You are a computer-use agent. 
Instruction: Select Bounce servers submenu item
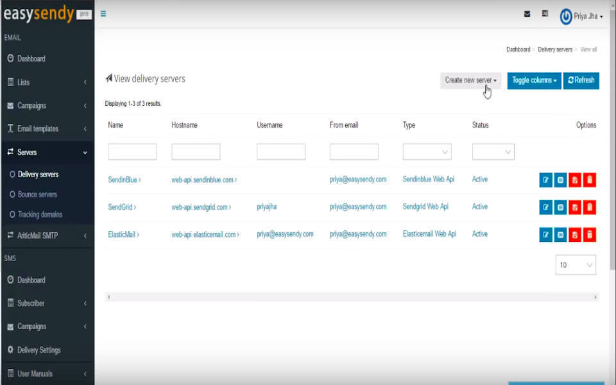pyautogui.click(x=37, y=194)
